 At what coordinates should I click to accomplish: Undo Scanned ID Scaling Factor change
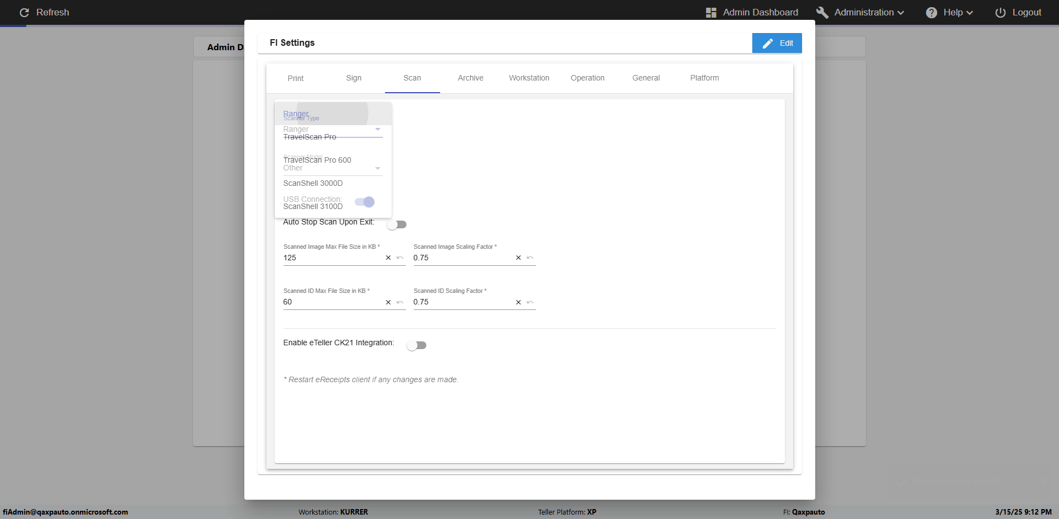(x=530, y=302)
